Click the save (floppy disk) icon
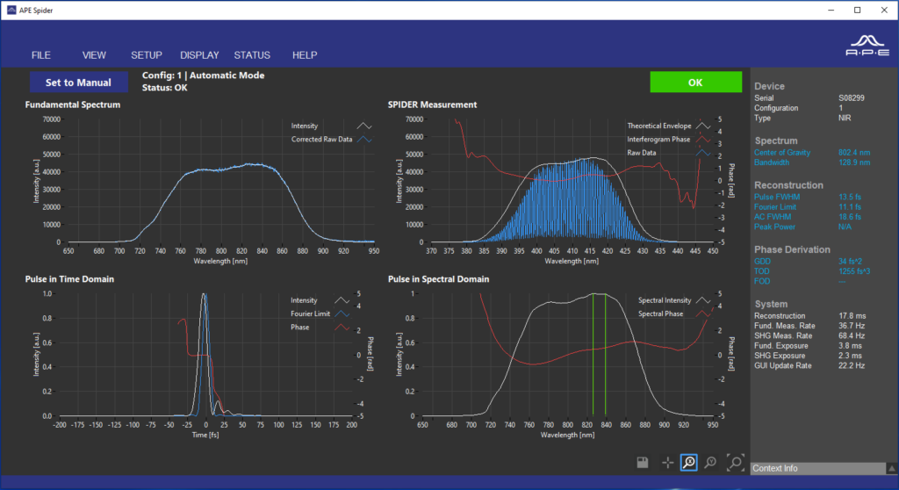The height and width of the screenshot is (490, 899). pyautogui.click(x=643, y=463)
